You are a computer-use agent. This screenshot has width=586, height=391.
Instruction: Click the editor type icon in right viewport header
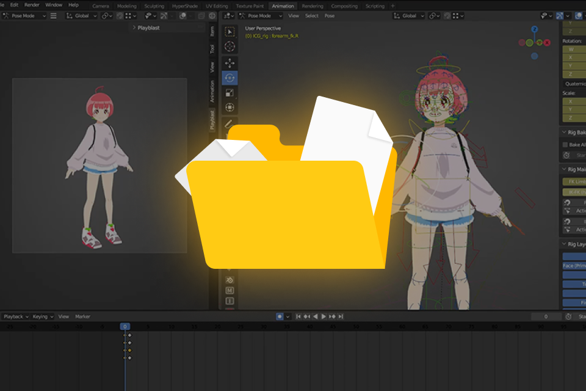tap(228, 16)
